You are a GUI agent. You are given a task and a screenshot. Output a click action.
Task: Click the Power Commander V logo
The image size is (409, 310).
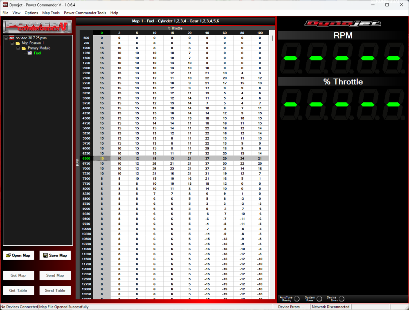36,26
